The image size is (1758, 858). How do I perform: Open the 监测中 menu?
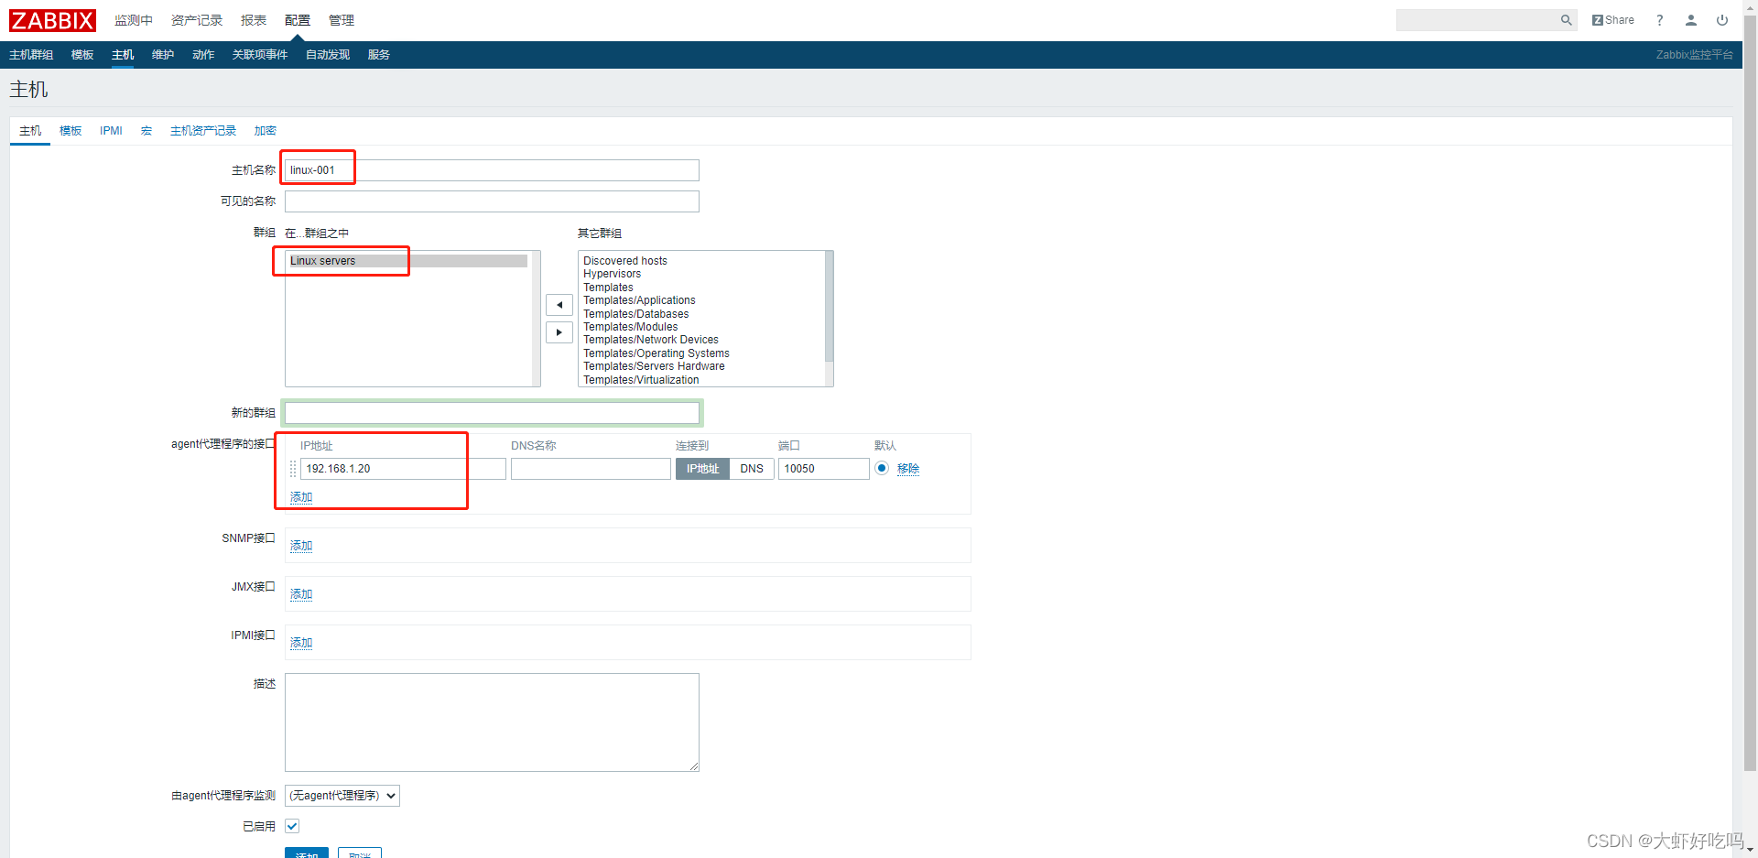[x=134, y=20]
